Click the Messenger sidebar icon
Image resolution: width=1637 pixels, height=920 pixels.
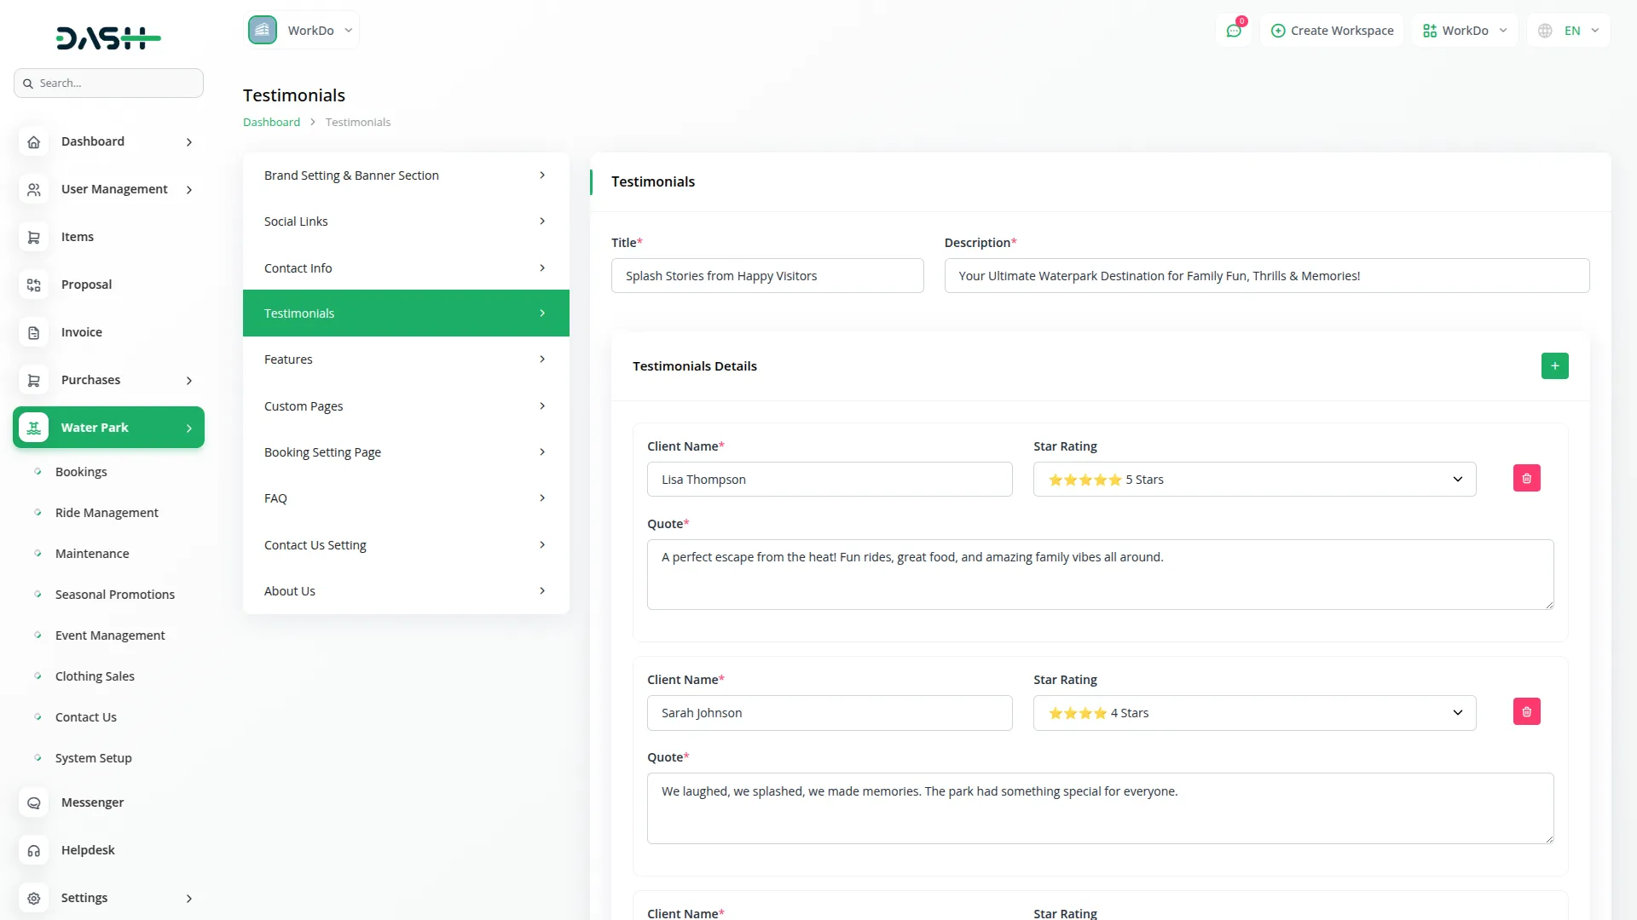coord(34,802)
